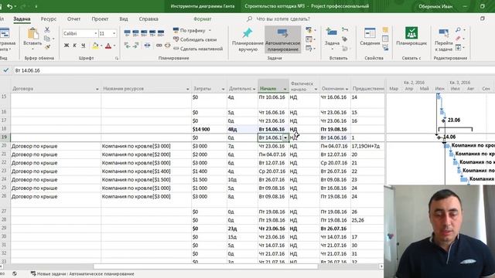Select the Format Painter brush icon

coord(47,47)
